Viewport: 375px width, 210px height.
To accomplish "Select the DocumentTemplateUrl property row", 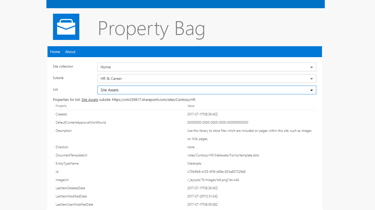I will (71, 155).
